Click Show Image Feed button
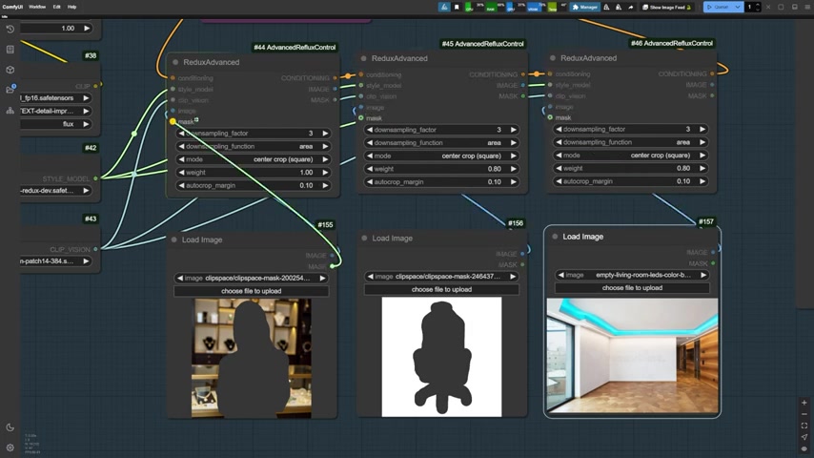The width and height of the screenshot is (814, 458). click(666, 8)
